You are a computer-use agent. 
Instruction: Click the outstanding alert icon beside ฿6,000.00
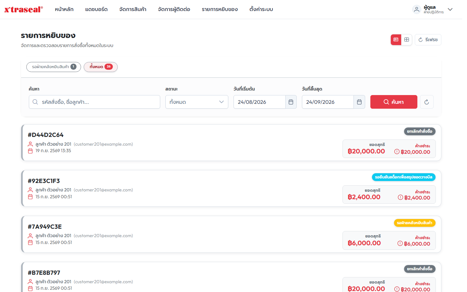click(x=400, y=243)
